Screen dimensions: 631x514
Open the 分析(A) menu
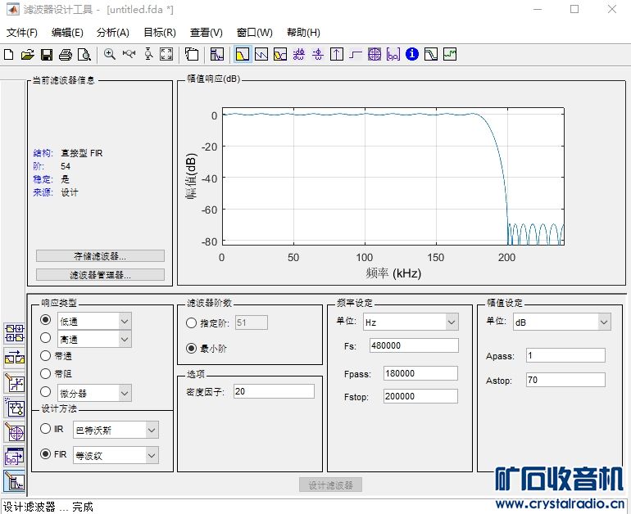(x=113, y=33)
